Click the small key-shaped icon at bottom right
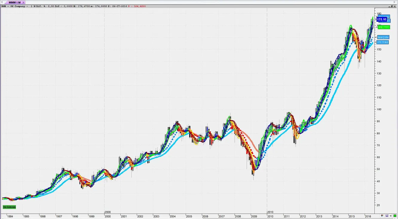398x219 pixels. click(391, 216)
